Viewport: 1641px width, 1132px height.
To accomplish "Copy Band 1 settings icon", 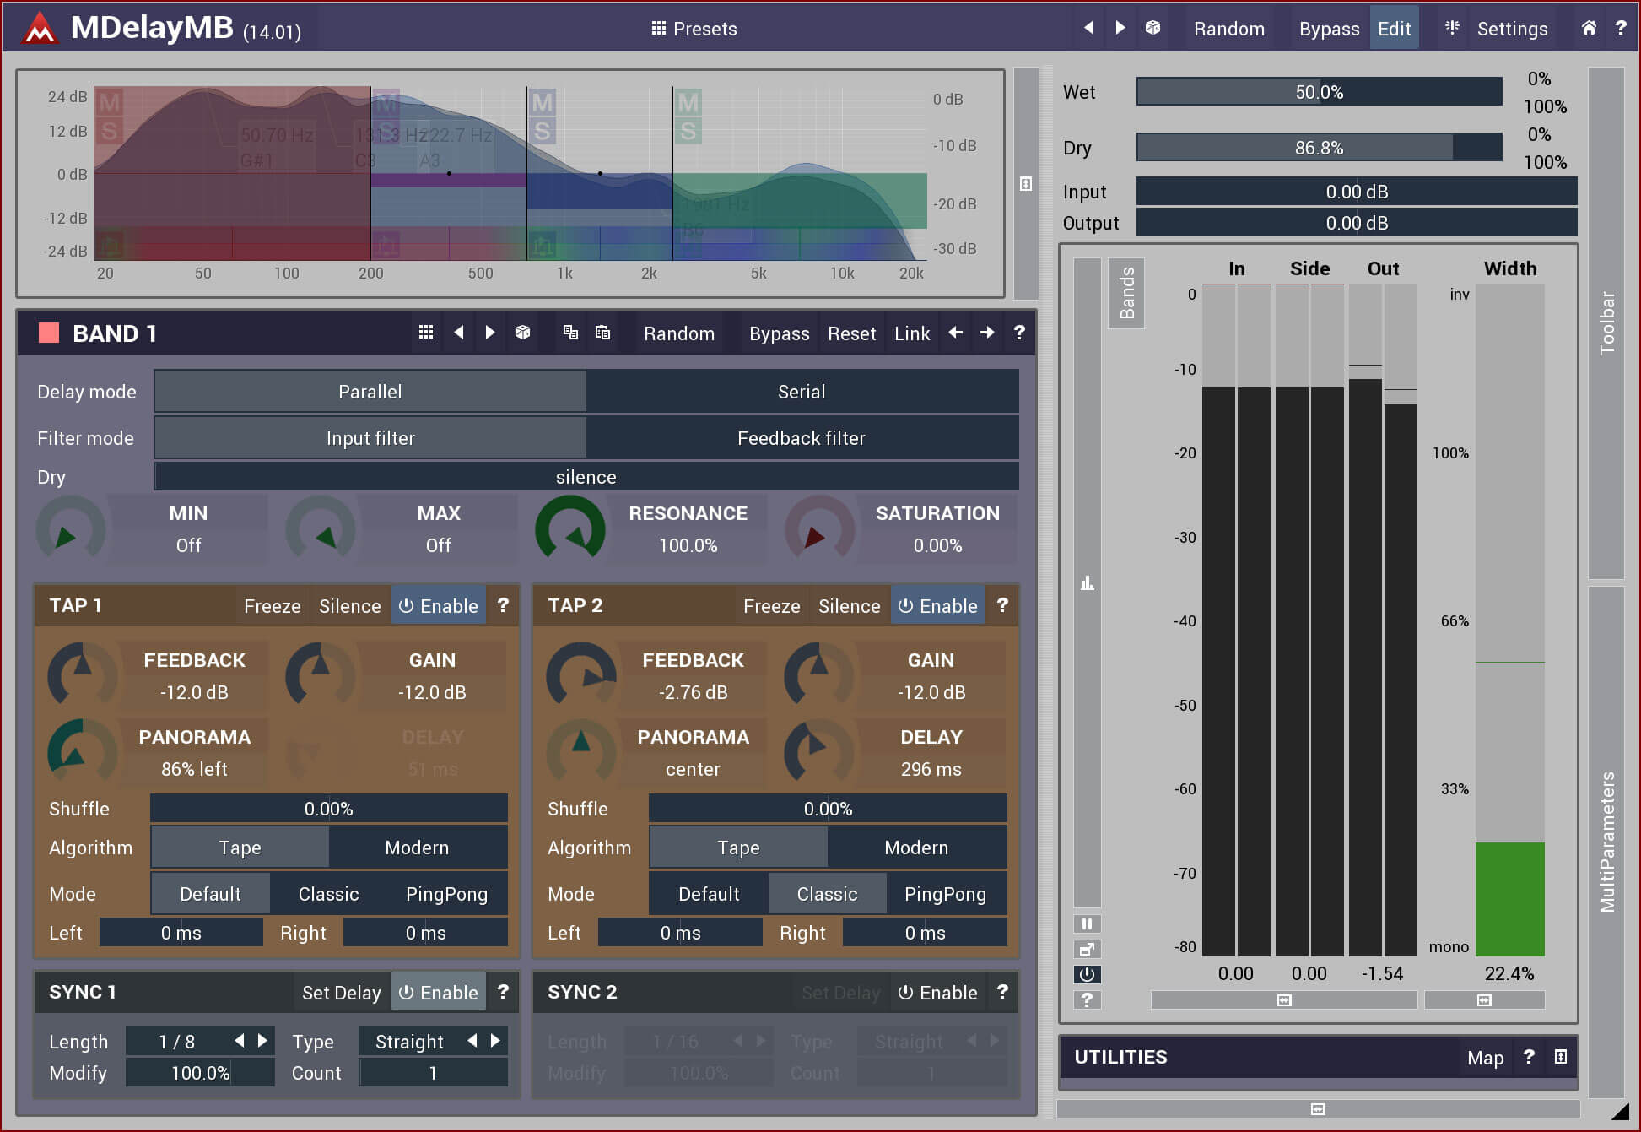I will (x=570, y=333).
